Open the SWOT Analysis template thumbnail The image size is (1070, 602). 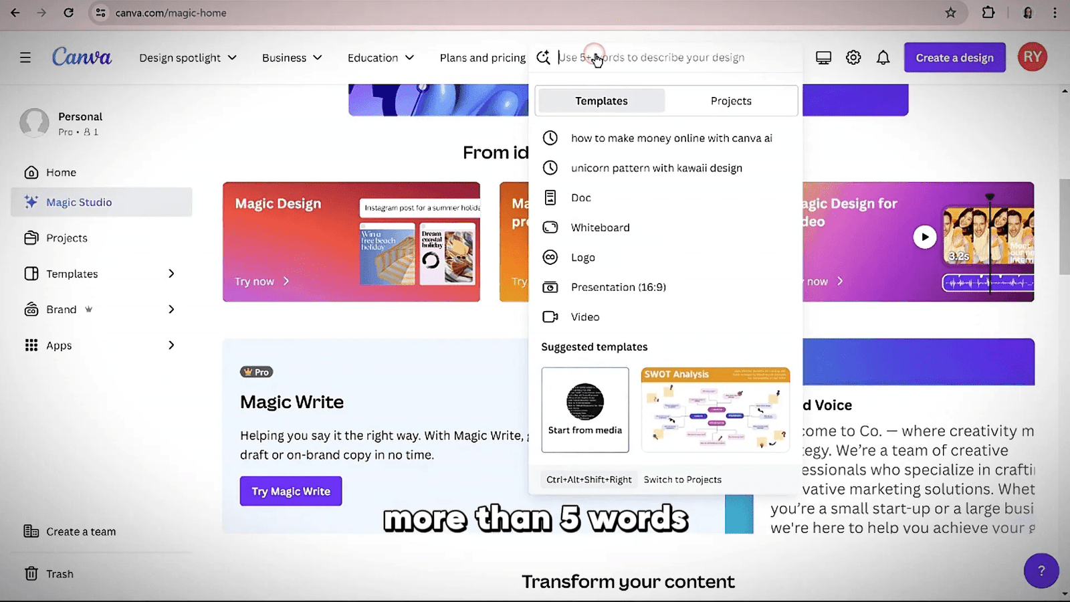tap(716, 409)
